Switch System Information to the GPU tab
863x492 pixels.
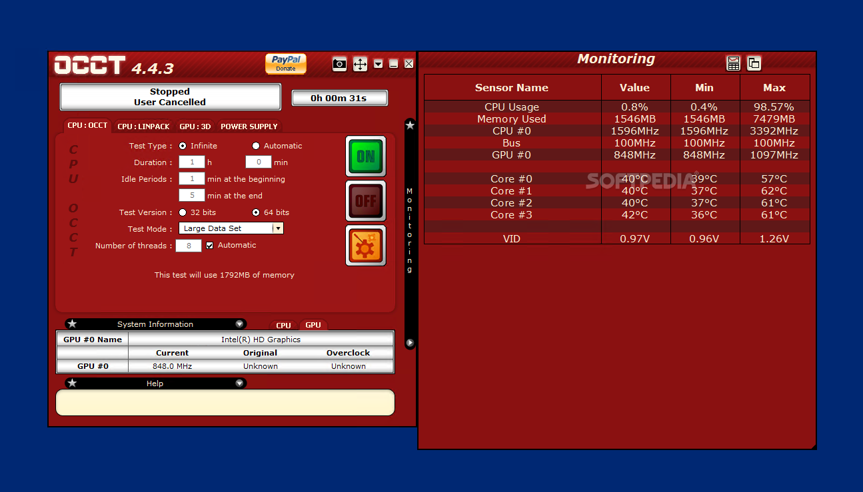(313, 325)
